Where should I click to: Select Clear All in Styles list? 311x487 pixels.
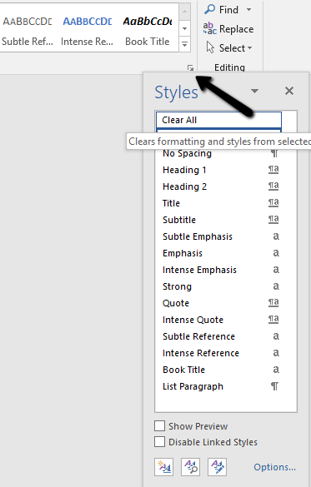(218, 120)
